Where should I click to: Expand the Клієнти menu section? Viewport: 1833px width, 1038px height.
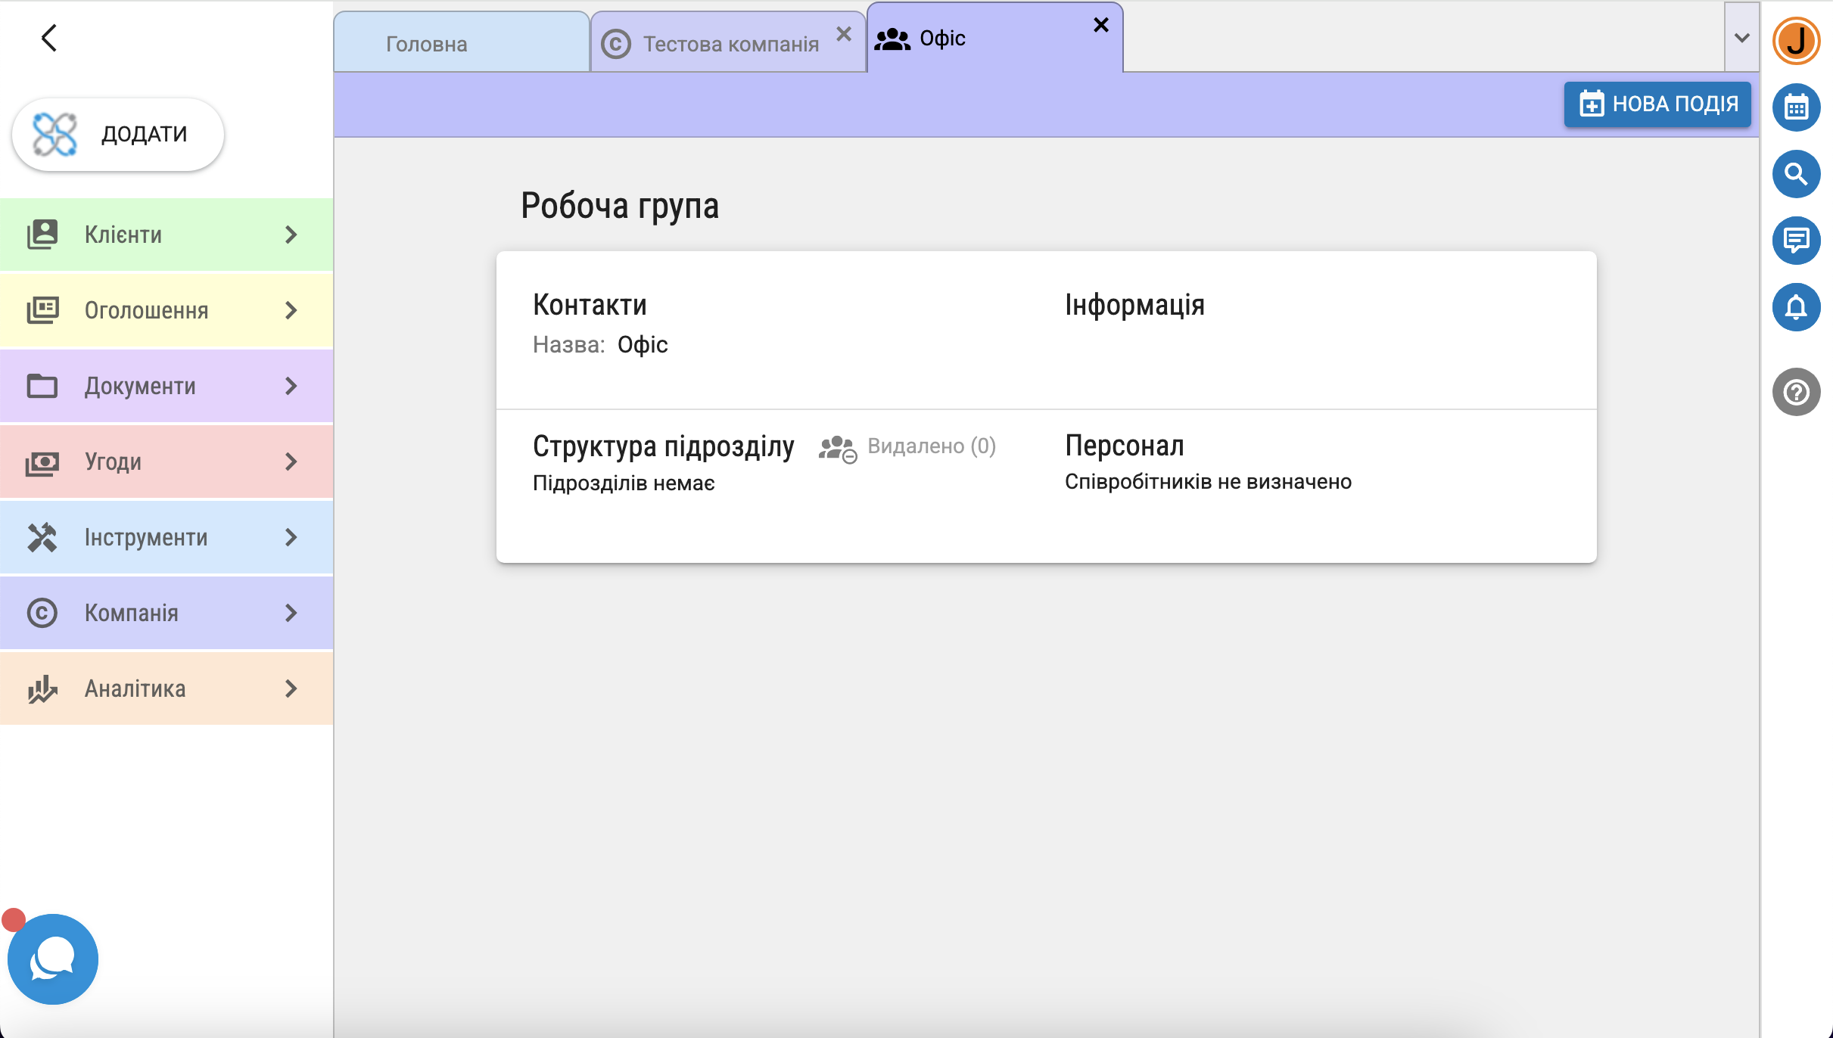pyautogui.click(x=166, y=235)
